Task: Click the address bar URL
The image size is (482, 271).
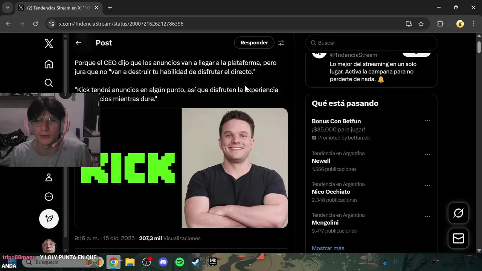Action: [x=121, y=24]
